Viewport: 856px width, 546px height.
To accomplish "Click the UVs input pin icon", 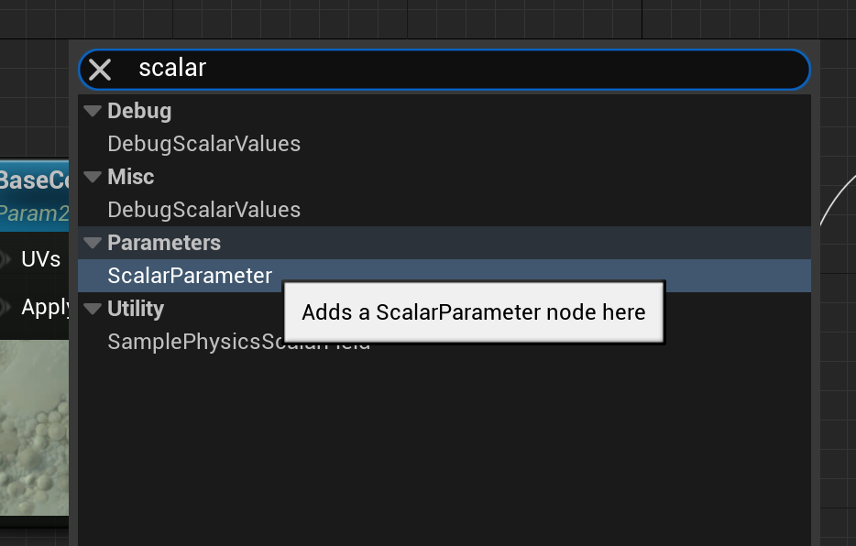I will (5, 259).
